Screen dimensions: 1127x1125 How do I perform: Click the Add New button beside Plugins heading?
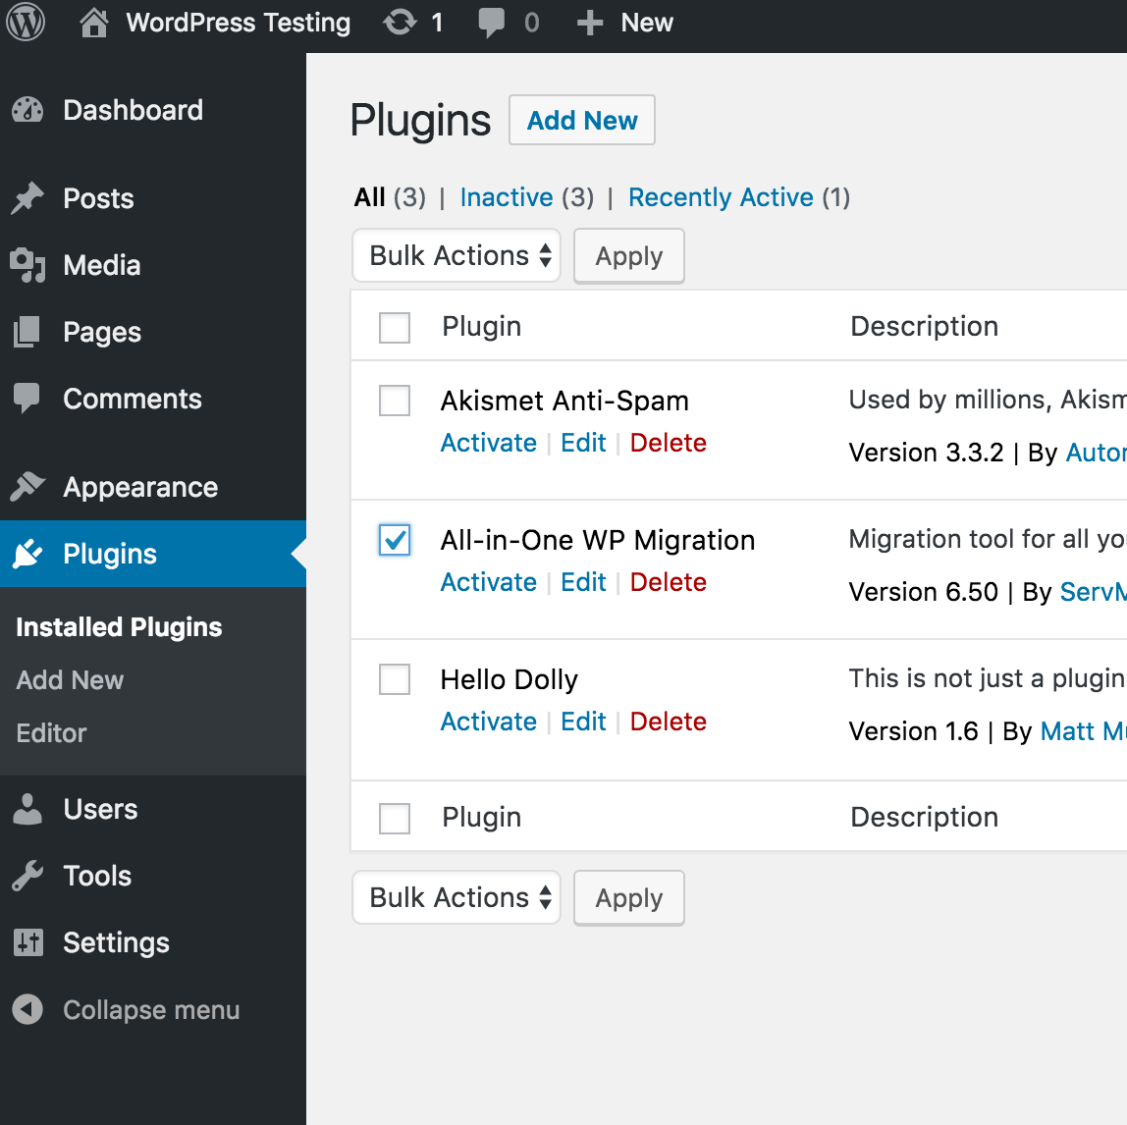pos(582,120)
